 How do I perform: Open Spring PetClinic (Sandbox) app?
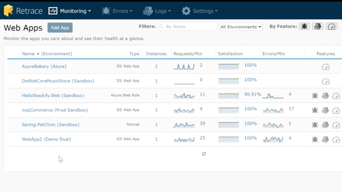[51, 125]
